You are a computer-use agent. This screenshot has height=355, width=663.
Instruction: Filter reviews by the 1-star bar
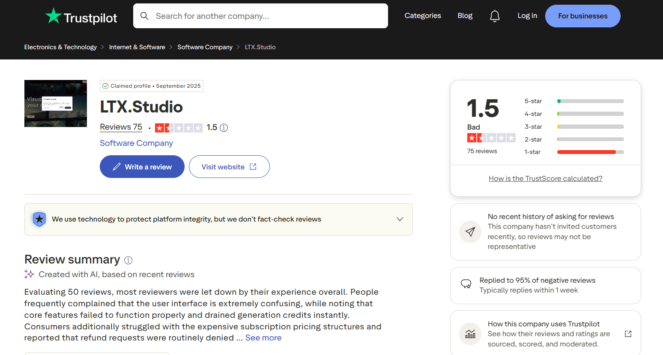[574, 152]
